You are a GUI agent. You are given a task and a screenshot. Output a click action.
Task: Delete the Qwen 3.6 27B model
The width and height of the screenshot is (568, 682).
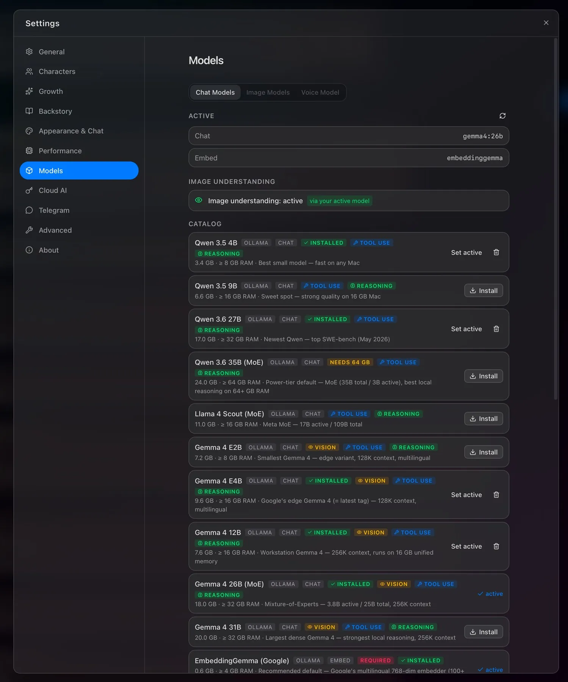point(496,329)
